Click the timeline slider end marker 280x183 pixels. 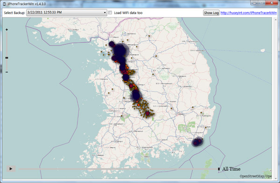point(219,169)
